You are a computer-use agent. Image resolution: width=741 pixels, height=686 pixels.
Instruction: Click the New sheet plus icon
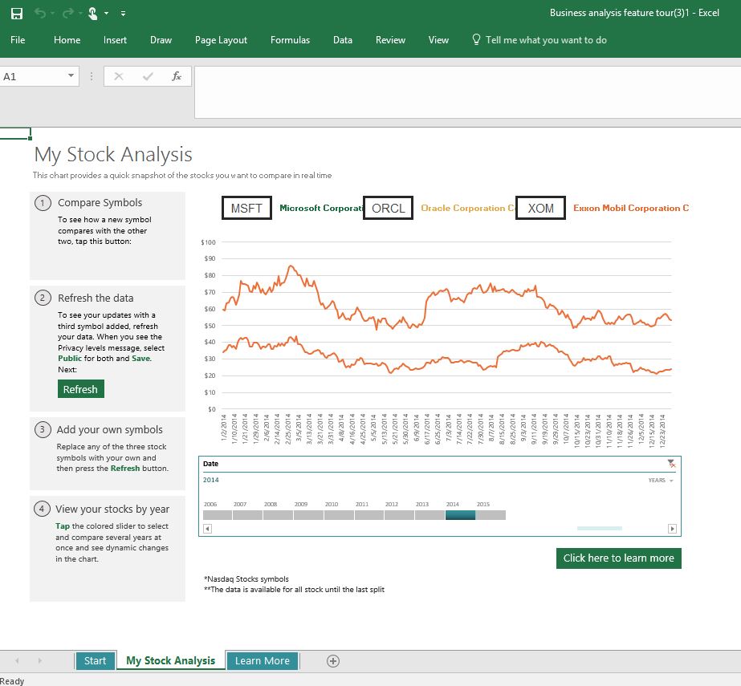333,661
